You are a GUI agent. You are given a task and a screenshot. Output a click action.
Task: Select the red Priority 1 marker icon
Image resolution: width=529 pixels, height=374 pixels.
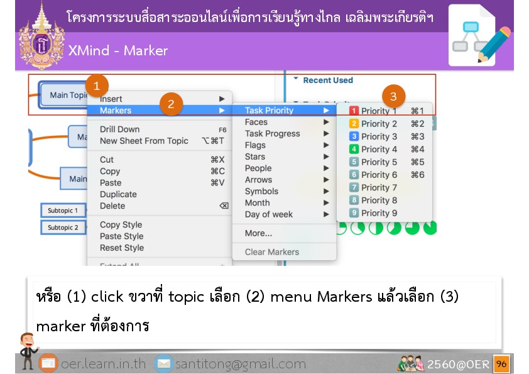click(354, 111)
